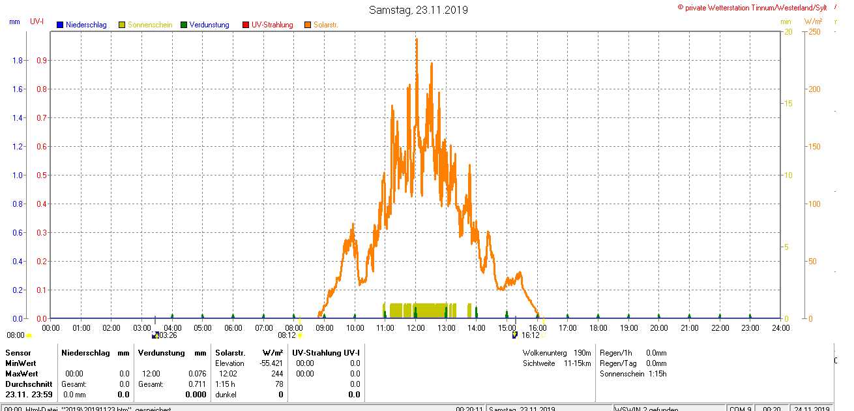Click the yellow sun icon next to 08:00
Image resolution: width=854 pixels, height=411 pixels.
pos(29,335)
